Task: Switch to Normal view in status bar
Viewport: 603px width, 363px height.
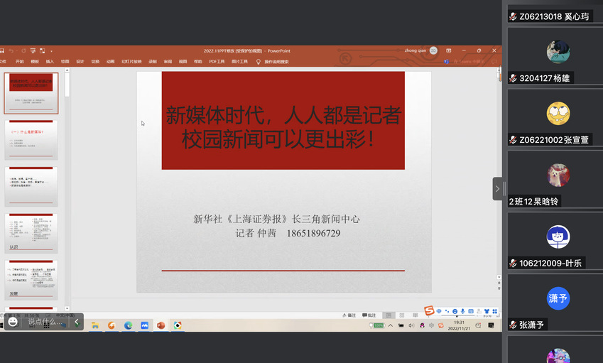Action: click(388, 315)
